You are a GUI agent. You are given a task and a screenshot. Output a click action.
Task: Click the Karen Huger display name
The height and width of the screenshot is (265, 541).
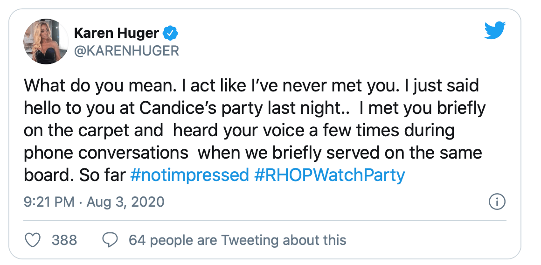pos(116,33)
